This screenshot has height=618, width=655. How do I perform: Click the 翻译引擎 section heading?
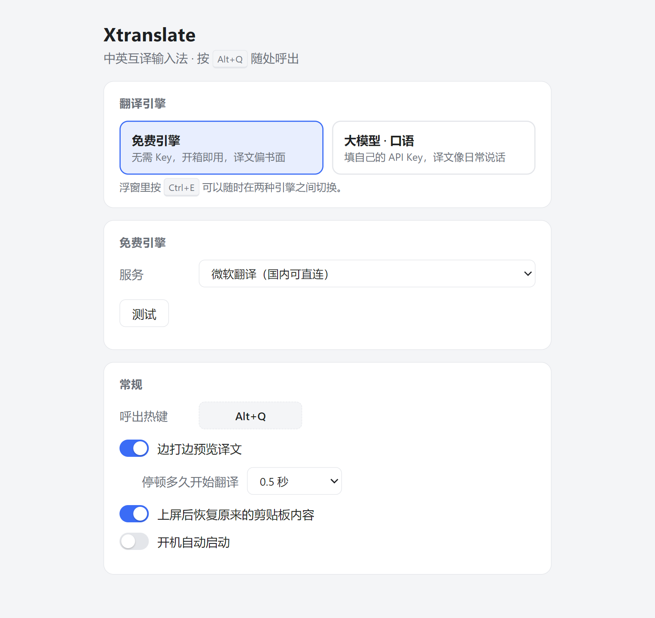[143, 103]
